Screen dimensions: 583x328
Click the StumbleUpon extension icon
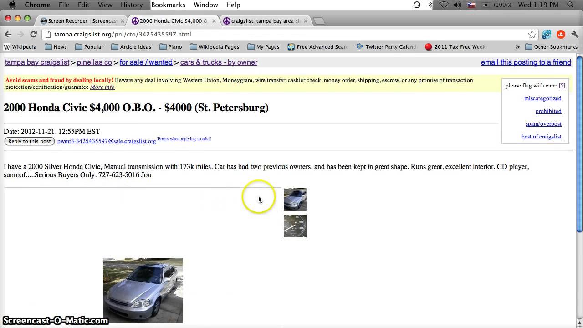coord(561,34)
